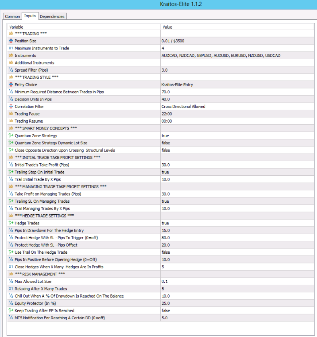317x337 pixels.
Task: Click the Close Hedges When X Many integer icon
Action: point(11,267)
